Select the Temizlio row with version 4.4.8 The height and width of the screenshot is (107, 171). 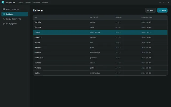tap(100, 63)
